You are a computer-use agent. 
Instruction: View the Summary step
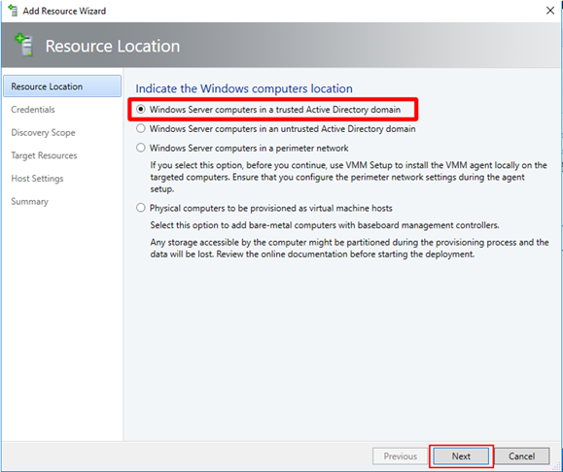click(x=29, y=202)
